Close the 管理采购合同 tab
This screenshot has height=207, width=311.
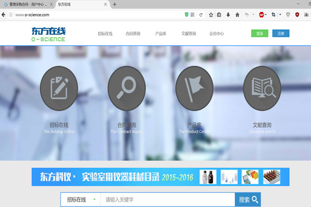point(51,4)
